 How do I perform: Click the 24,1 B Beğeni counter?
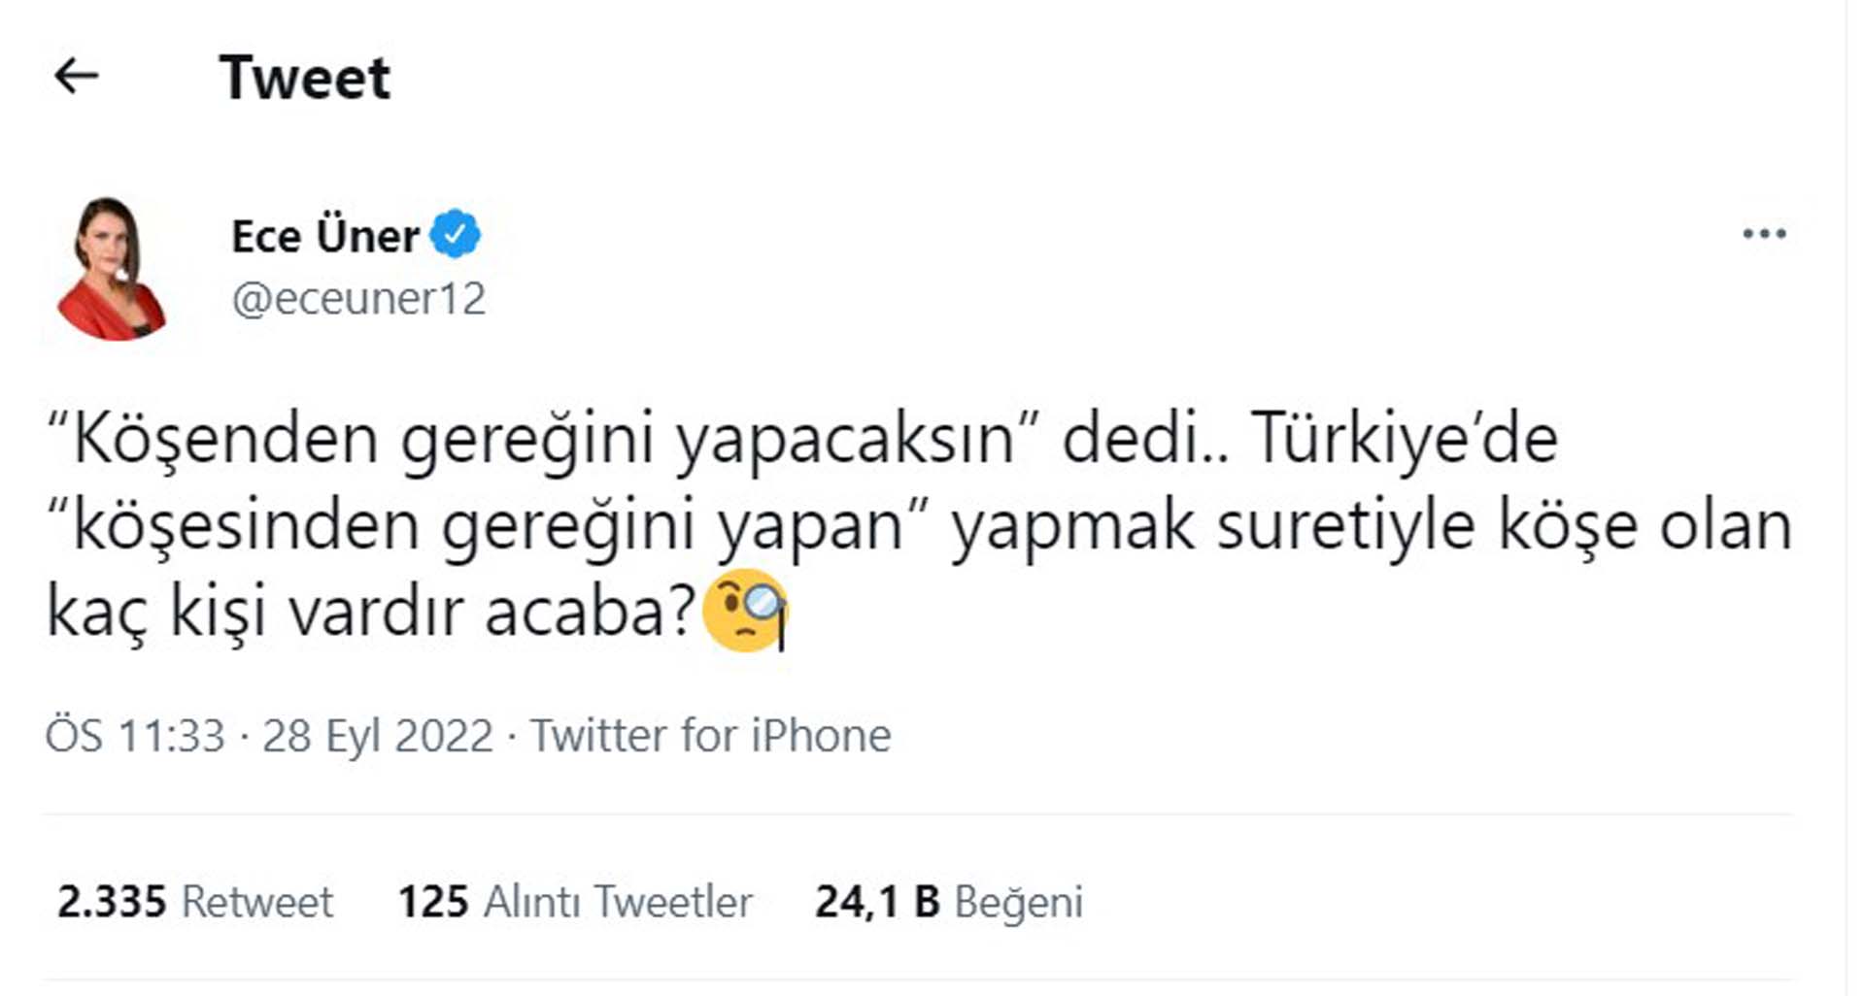point(874,902)
